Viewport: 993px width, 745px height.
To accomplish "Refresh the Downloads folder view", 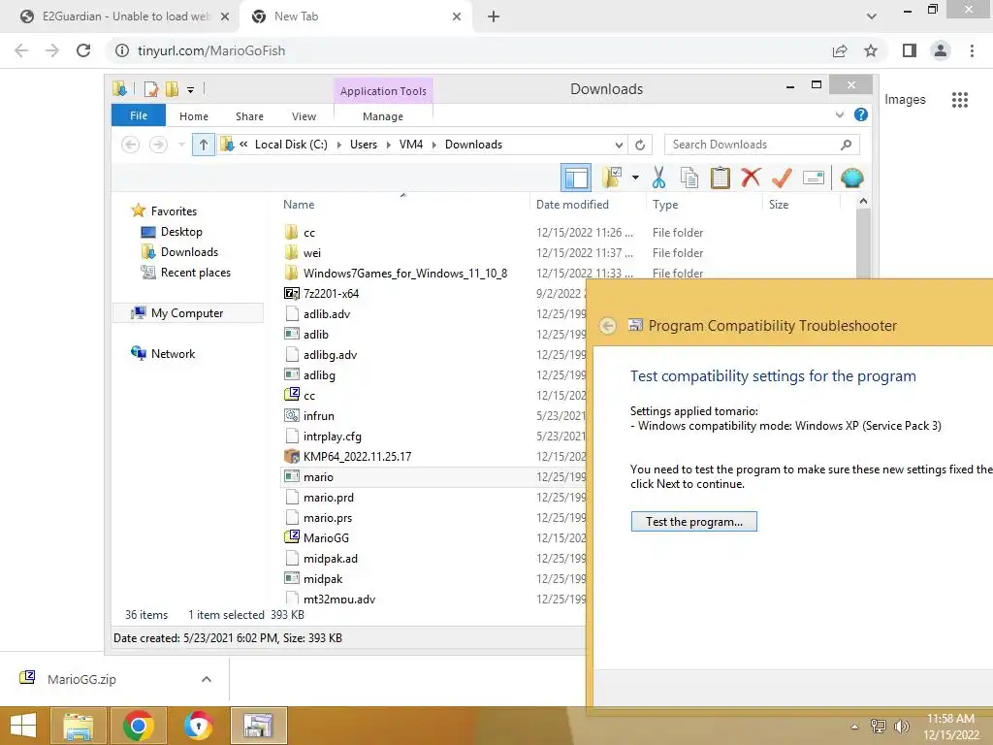I will point(640,146).
